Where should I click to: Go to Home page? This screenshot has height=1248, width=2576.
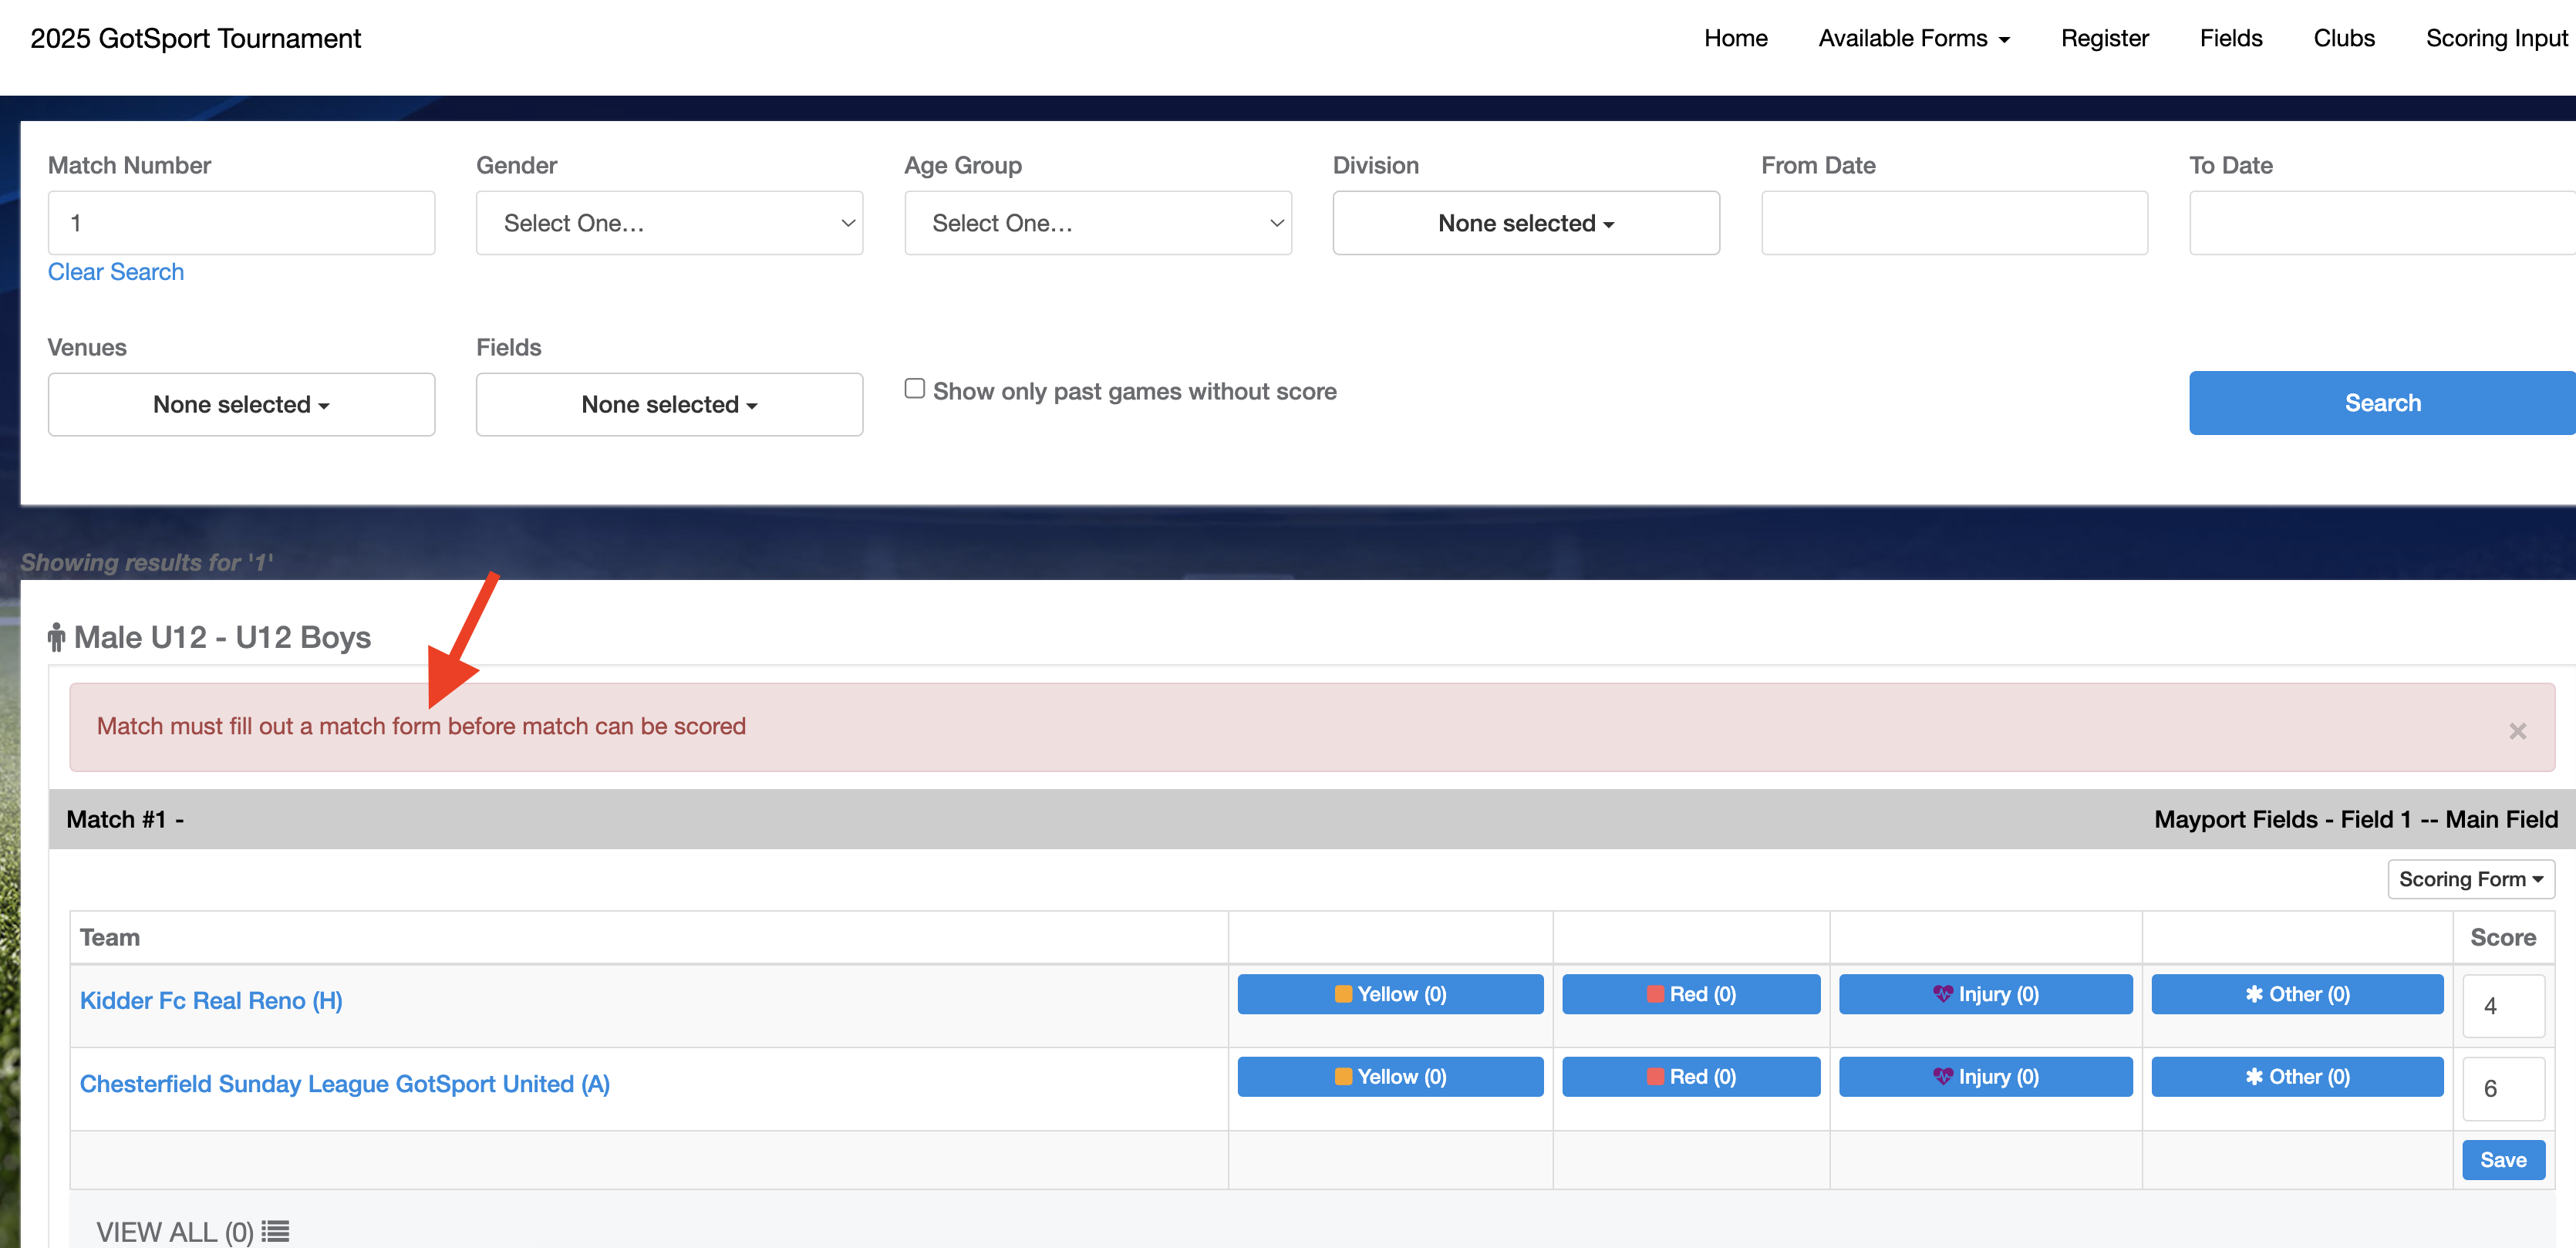1735,38
